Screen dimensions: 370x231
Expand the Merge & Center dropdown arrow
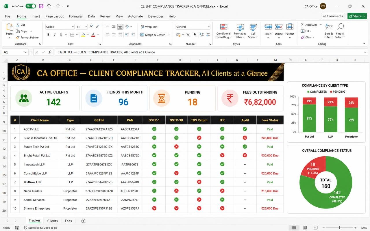pos(169,35)
